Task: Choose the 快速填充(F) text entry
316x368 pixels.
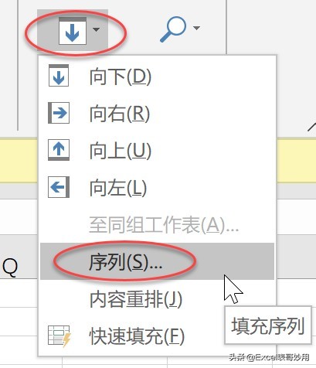Action: [137, 336]
